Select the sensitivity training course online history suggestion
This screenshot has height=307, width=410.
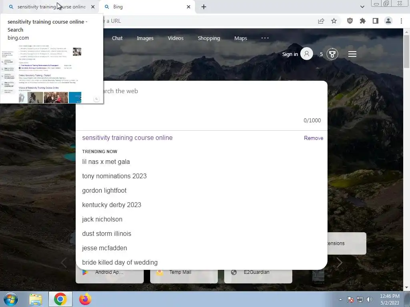(x=127, y=138)
